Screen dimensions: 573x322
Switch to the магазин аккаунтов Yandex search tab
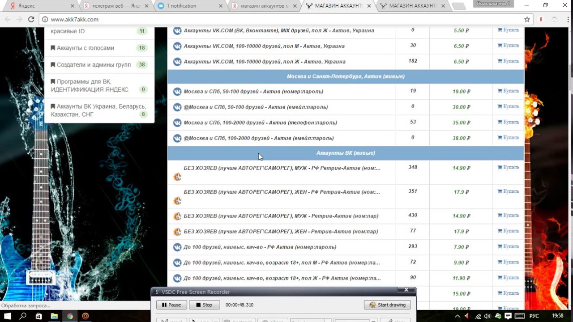(x=264, y=6)
